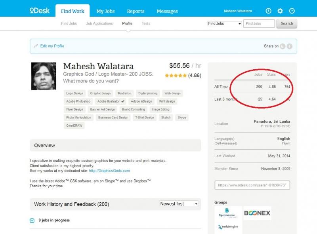This screenshot has width=317, height=234.
Task: Click the pencil icon beside Edit my Profile
Action: [x=36, y=46]
